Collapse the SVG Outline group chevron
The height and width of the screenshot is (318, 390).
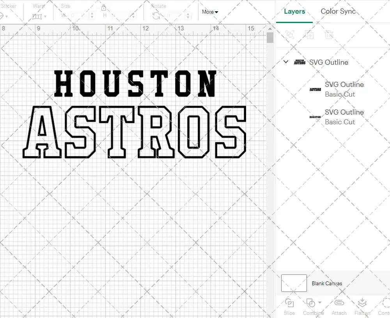[x=285, y=62]
